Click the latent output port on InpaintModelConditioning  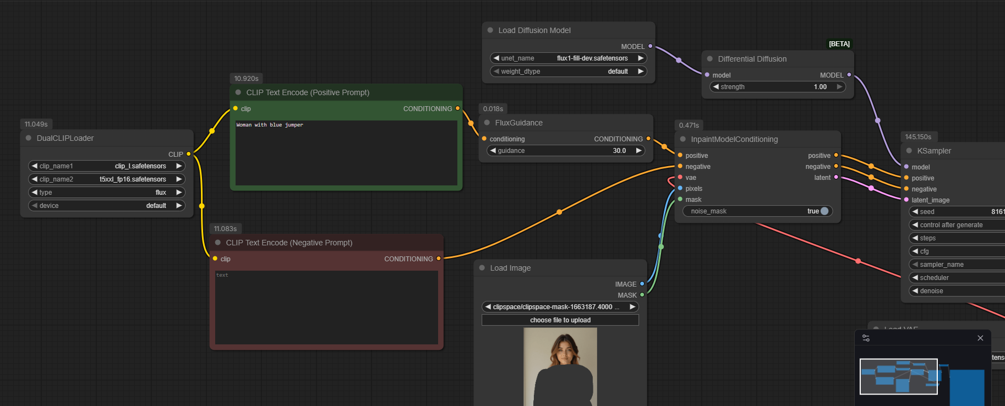coord(836,177)
